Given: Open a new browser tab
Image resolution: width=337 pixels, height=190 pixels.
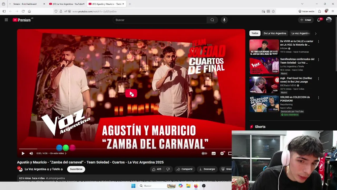Looking at the screenshot, I should [x=130, y=4].
